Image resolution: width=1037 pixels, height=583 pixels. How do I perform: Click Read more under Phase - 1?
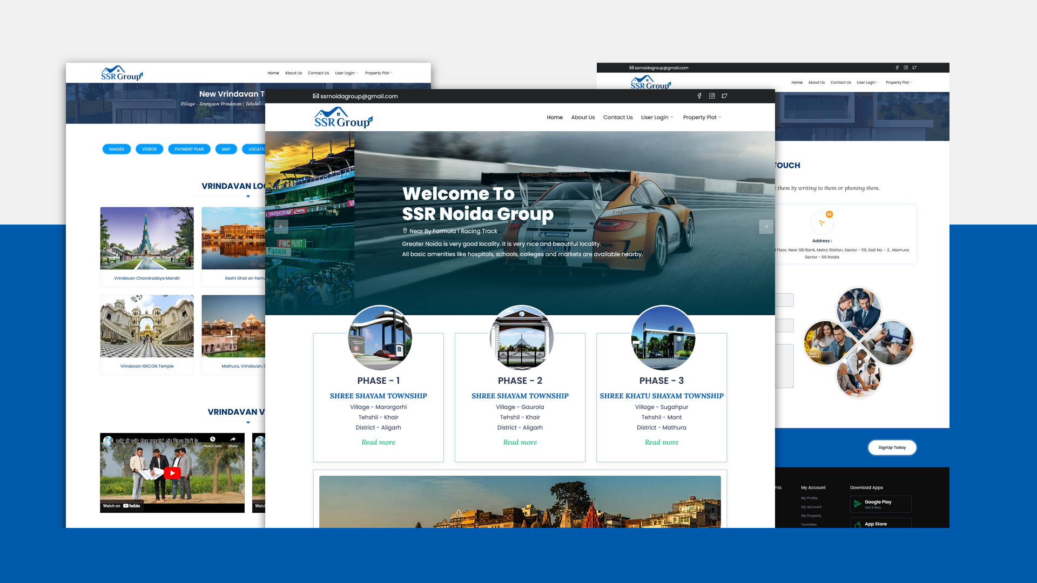tap(378, 442)
